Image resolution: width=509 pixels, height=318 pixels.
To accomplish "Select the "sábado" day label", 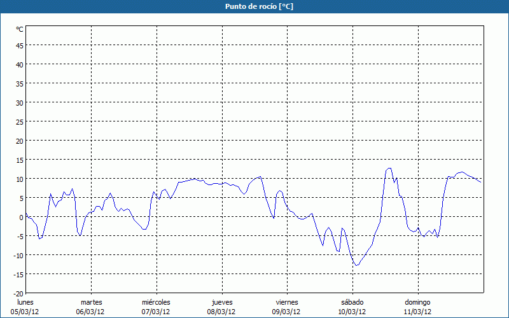I will [x=352, y=302].
